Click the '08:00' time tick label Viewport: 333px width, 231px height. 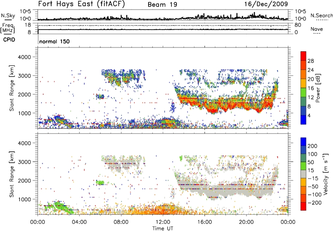[x=121, y=222]
